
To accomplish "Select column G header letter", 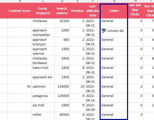I will coord(114,1).
